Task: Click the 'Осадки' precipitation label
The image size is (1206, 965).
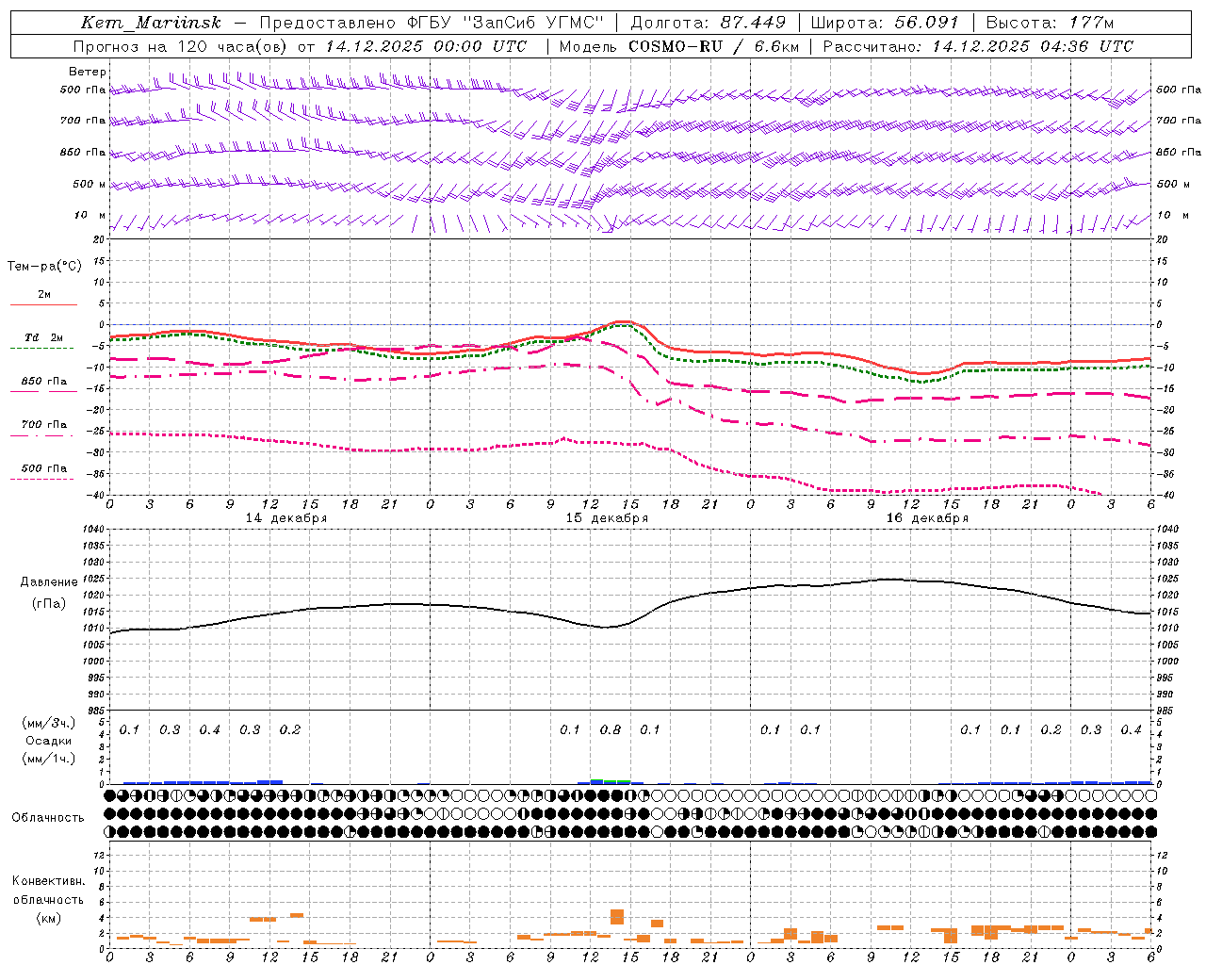Action: [x=48, y=741]
